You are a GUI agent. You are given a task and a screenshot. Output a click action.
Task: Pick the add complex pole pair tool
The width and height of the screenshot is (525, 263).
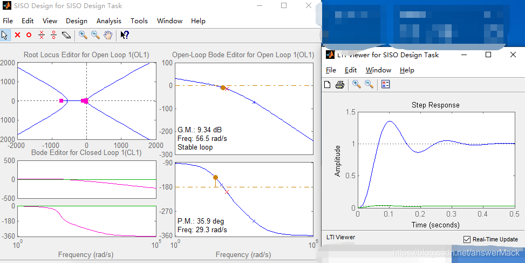coord(42,35)
